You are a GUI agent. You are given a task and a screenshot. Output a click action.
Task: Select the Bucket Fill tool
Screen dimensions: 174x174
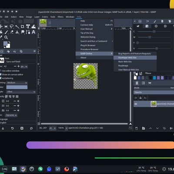click(x=1, y=32)
